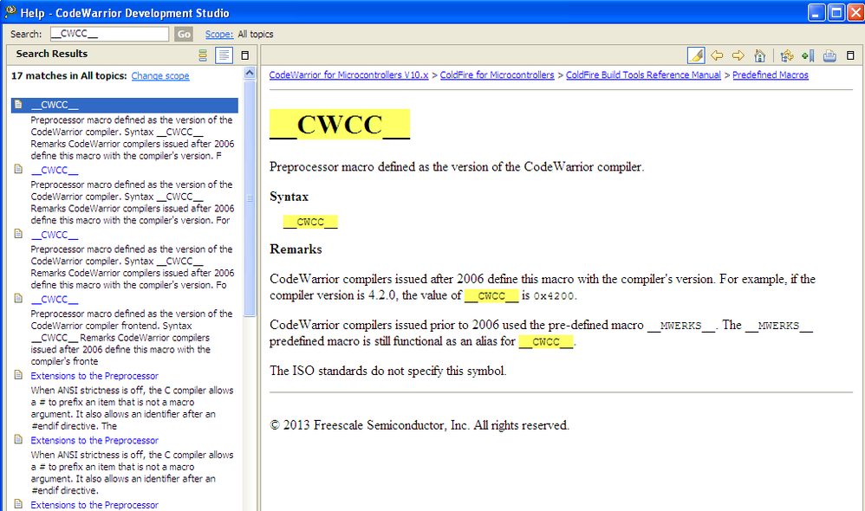Select the highlighted __CWCC__ search result

tap(125, 105)
